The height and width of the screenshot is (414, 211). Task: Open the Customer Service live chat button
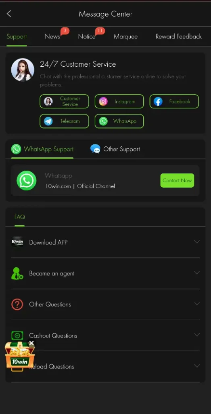tap(64, 101)
